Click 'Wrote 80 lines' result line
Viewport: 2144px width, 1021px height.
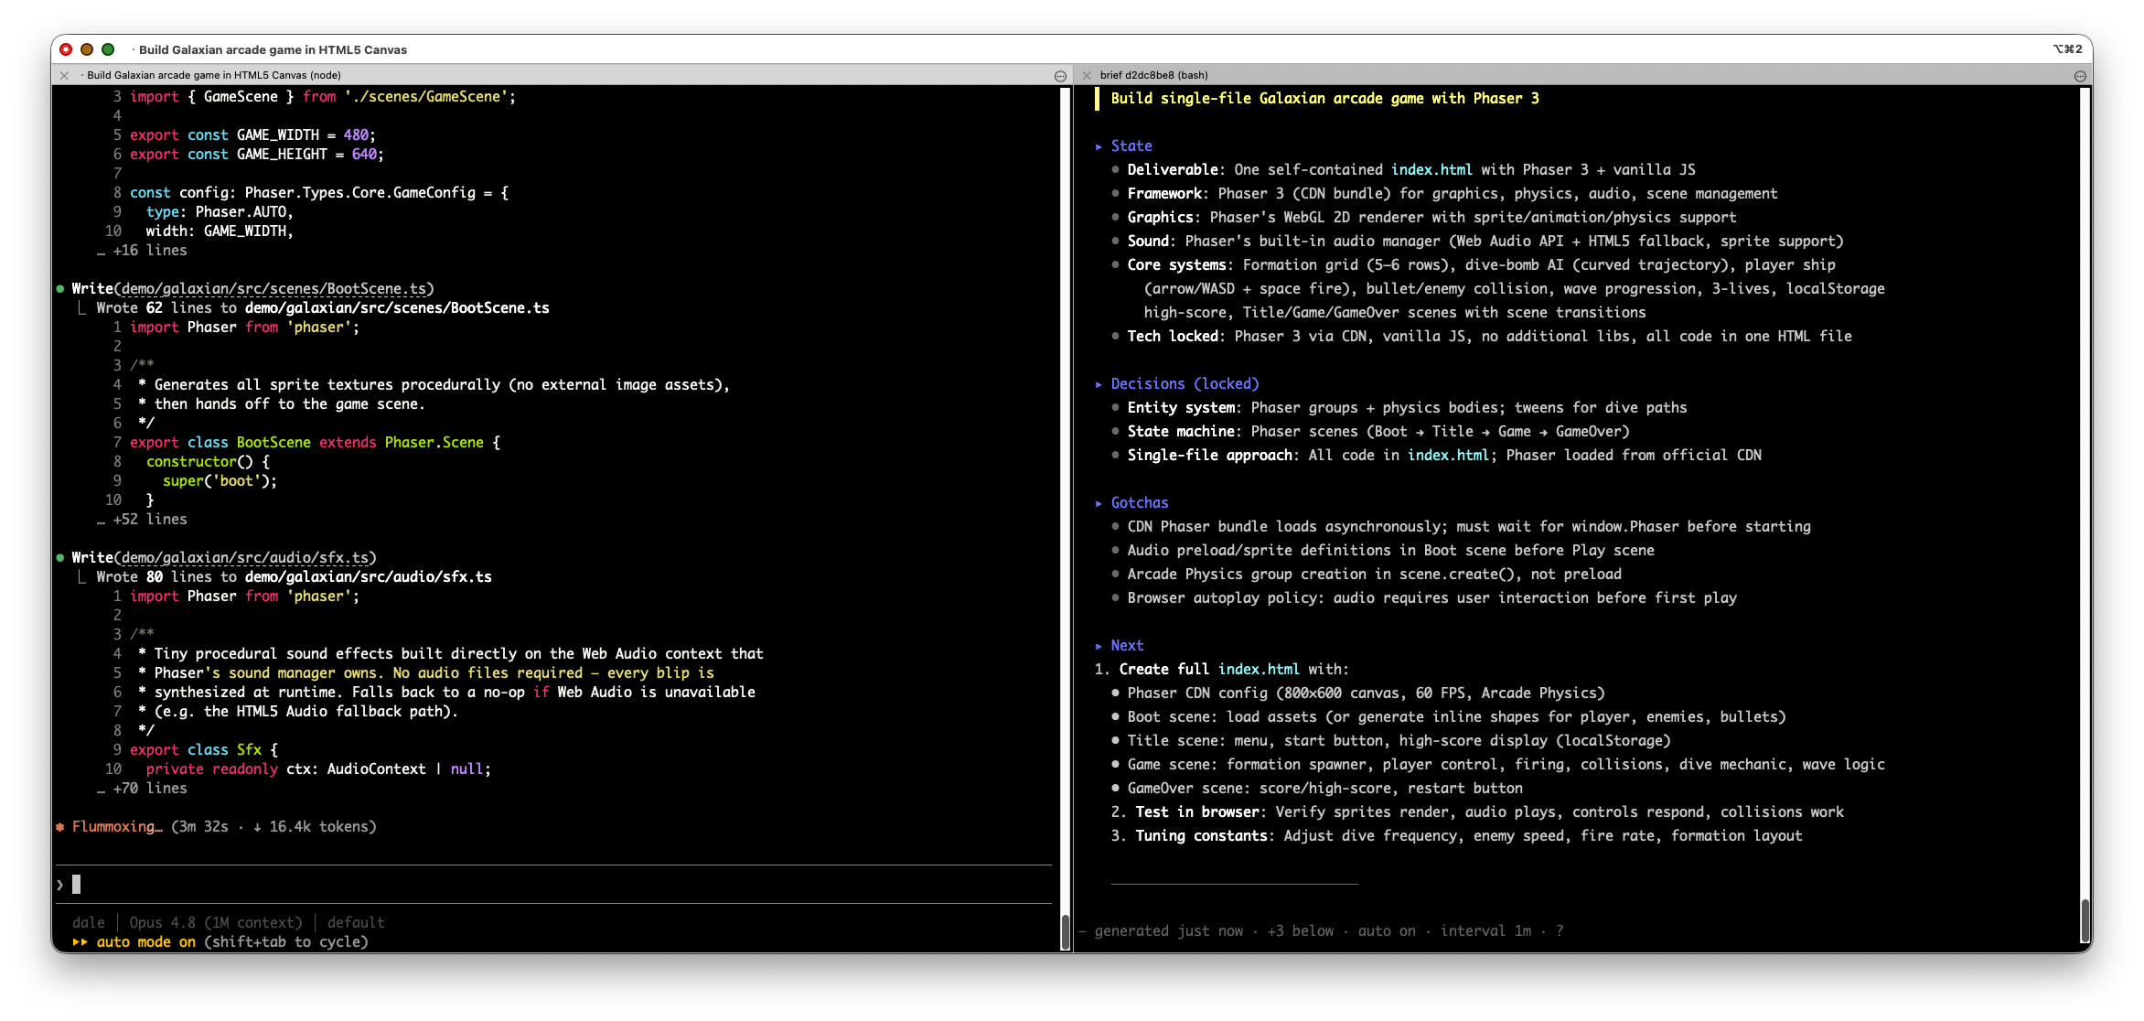point(294,576)
